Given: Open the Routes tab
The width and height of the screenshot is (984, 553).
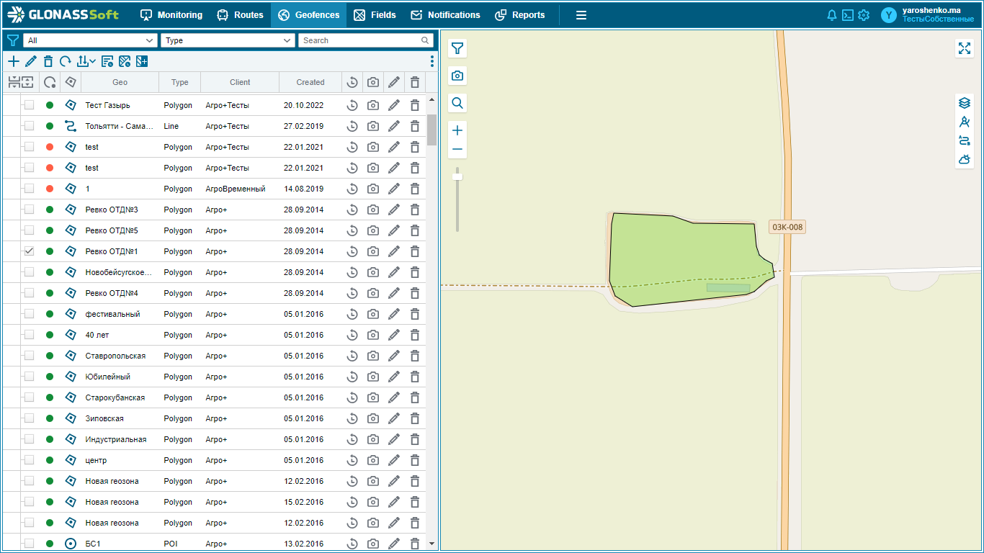Looking at the screenshot, I should coord(241,15).
